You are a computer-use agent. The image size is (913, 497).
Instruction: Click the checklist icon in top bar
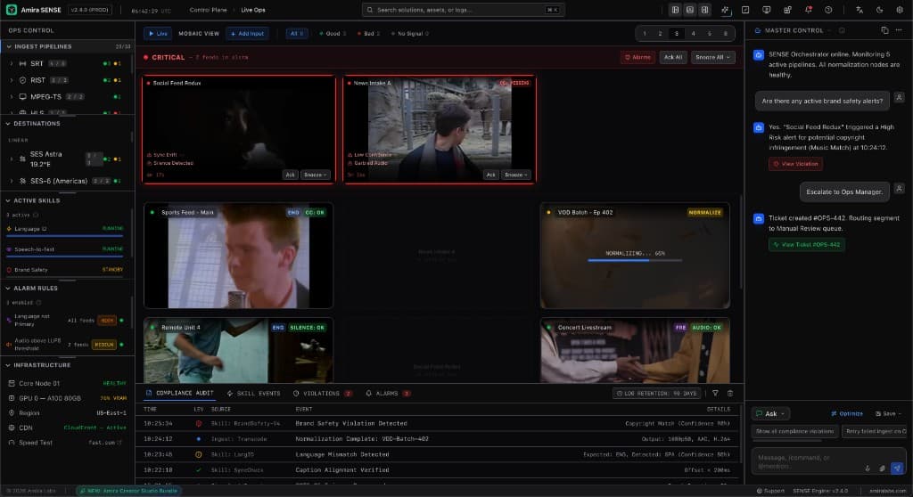[745, 10]
